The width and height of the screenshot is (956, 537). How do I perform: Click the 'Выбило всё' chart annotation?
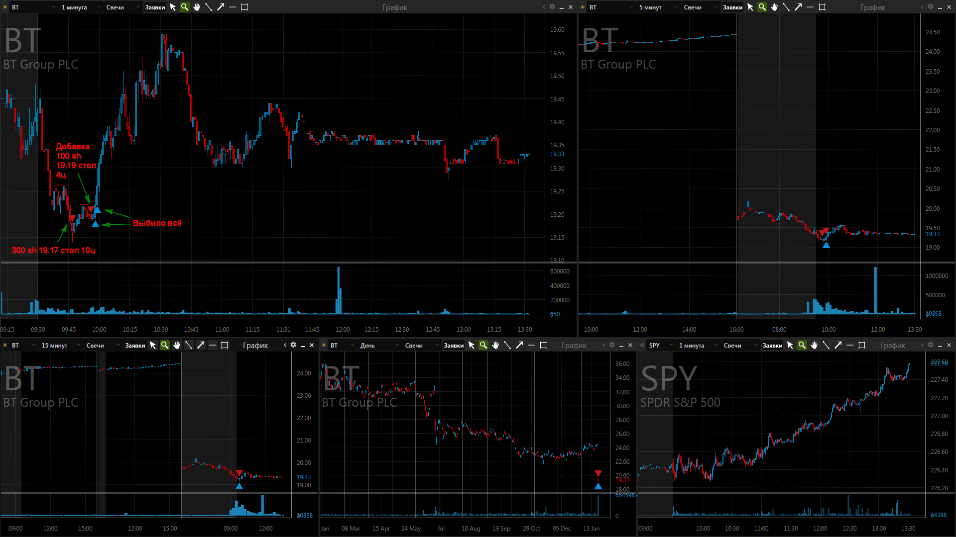157,223
